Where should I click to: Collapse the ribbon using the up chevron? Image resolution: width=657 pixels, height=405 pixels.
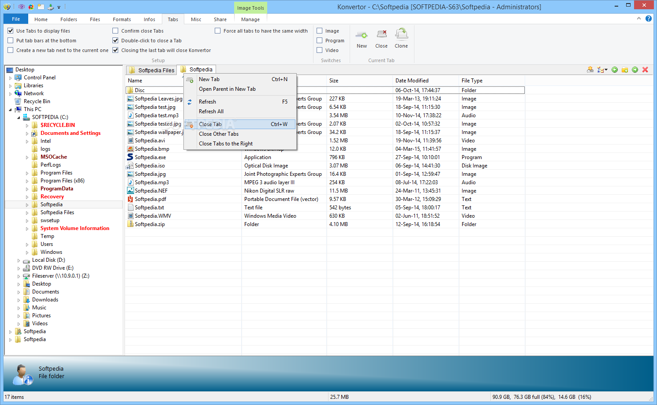[638, 19]
